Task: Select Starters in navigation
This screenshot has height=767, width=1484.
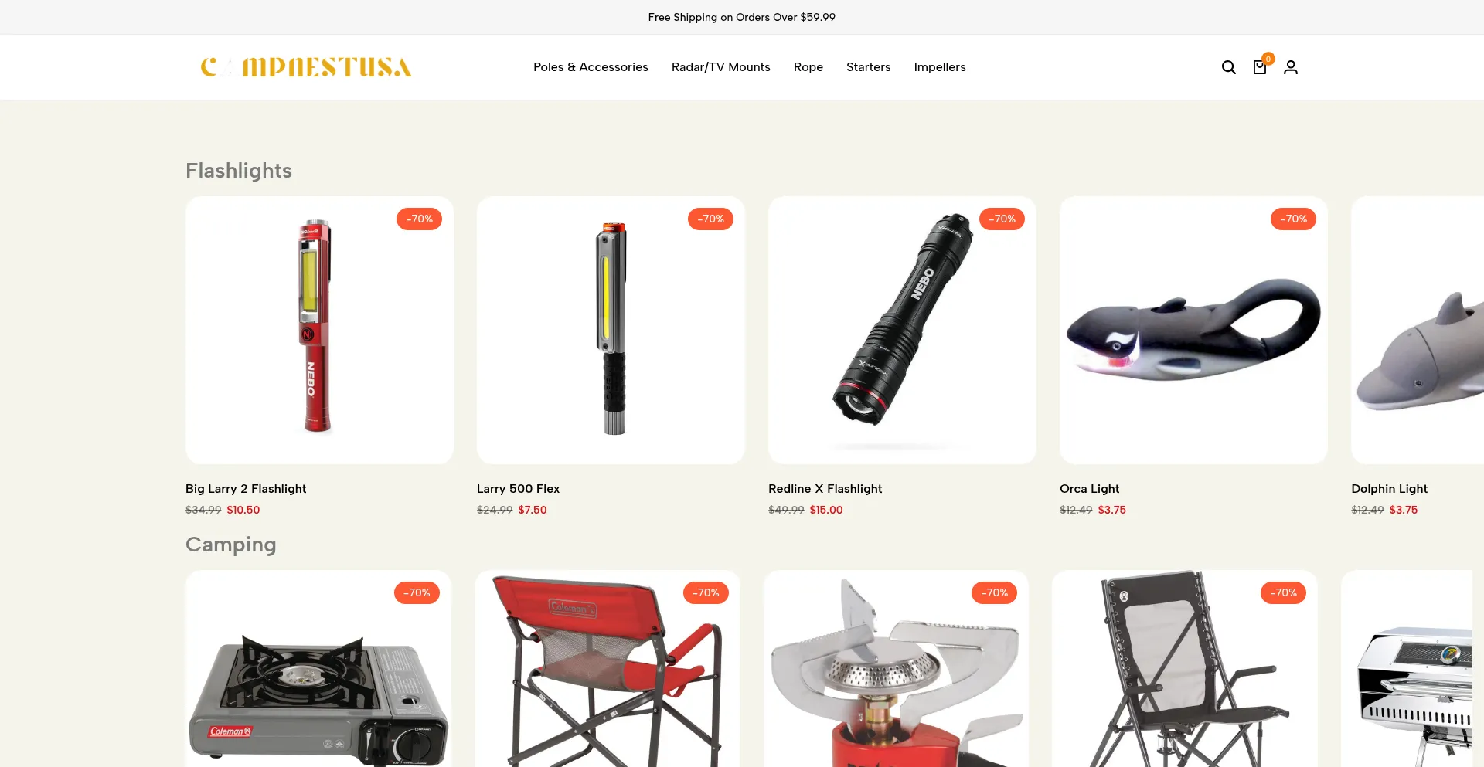Action: (x=868, y=67)
